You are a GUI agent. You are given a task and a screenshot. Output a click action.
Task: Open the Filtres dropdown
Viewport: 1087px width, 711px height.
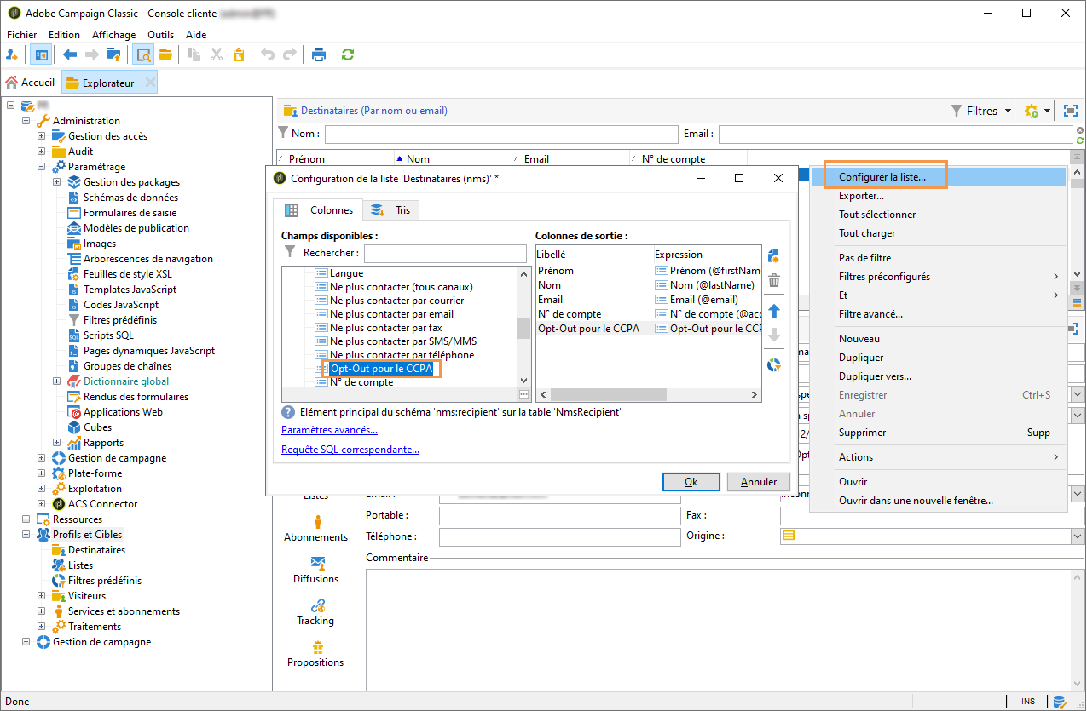pos(981,111)
